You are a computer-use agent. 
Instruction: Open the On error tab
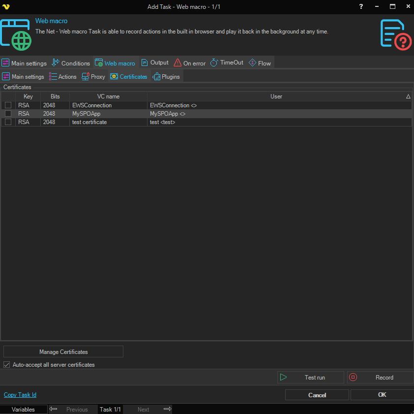pyautogui.click(x=190, y=63)
